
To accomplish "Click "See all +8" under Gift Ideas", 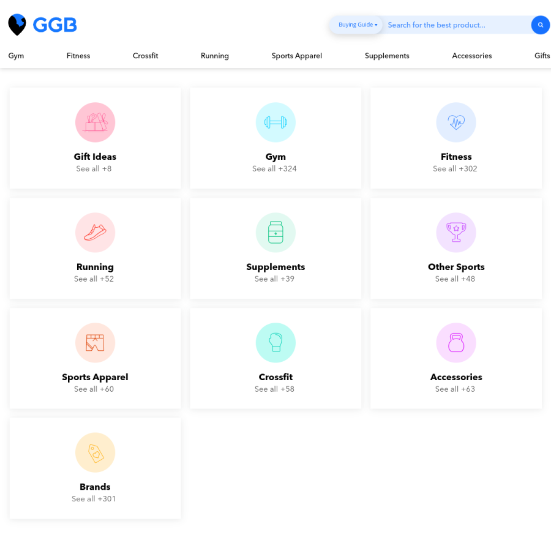I will [94, 169].
